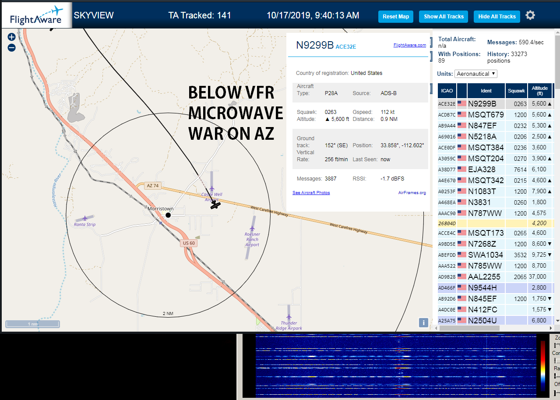Viewport: 560px width, 400px height.
Task: Sort table by Squawk column header
Action: pos(516,91)
